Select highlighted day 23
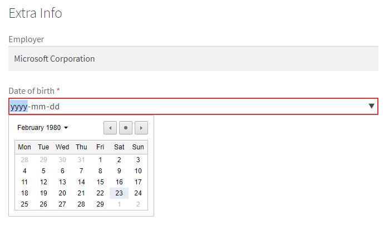 coord(119,193)
